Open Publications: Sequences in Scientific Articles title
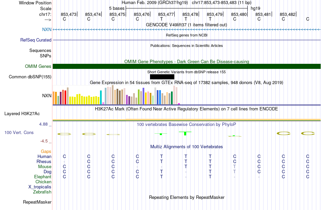 coord(187,46)
